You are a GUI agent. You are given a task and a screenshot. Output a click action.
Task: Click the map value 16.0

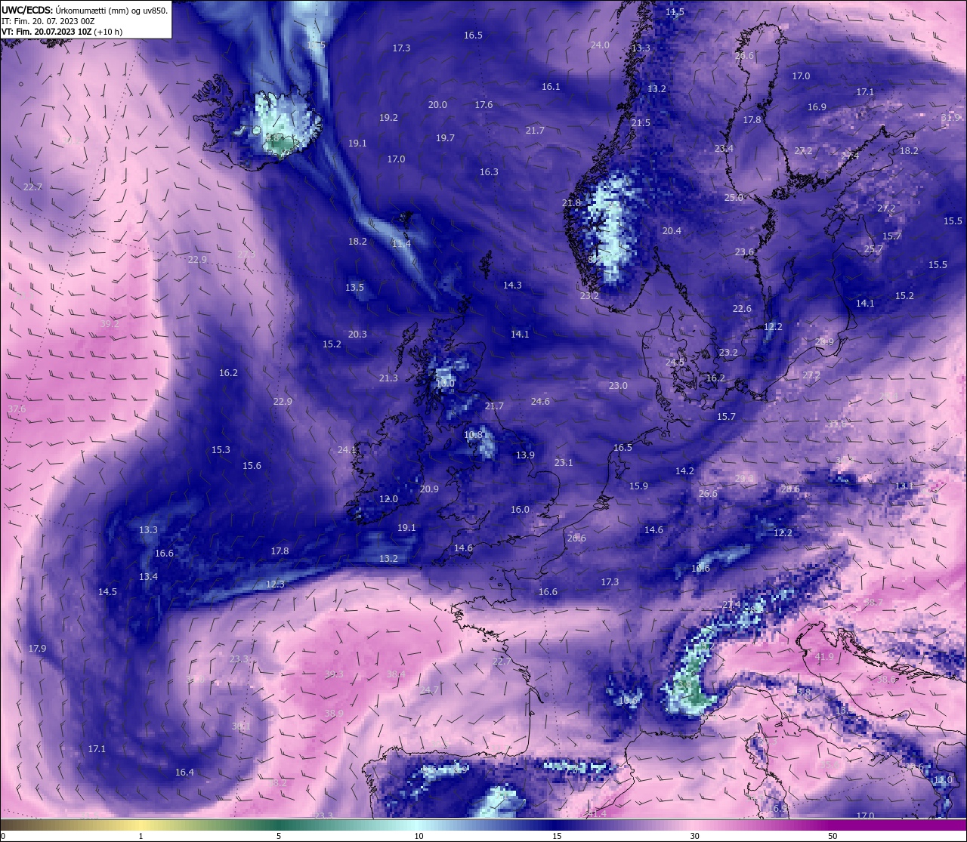[520, 510]
